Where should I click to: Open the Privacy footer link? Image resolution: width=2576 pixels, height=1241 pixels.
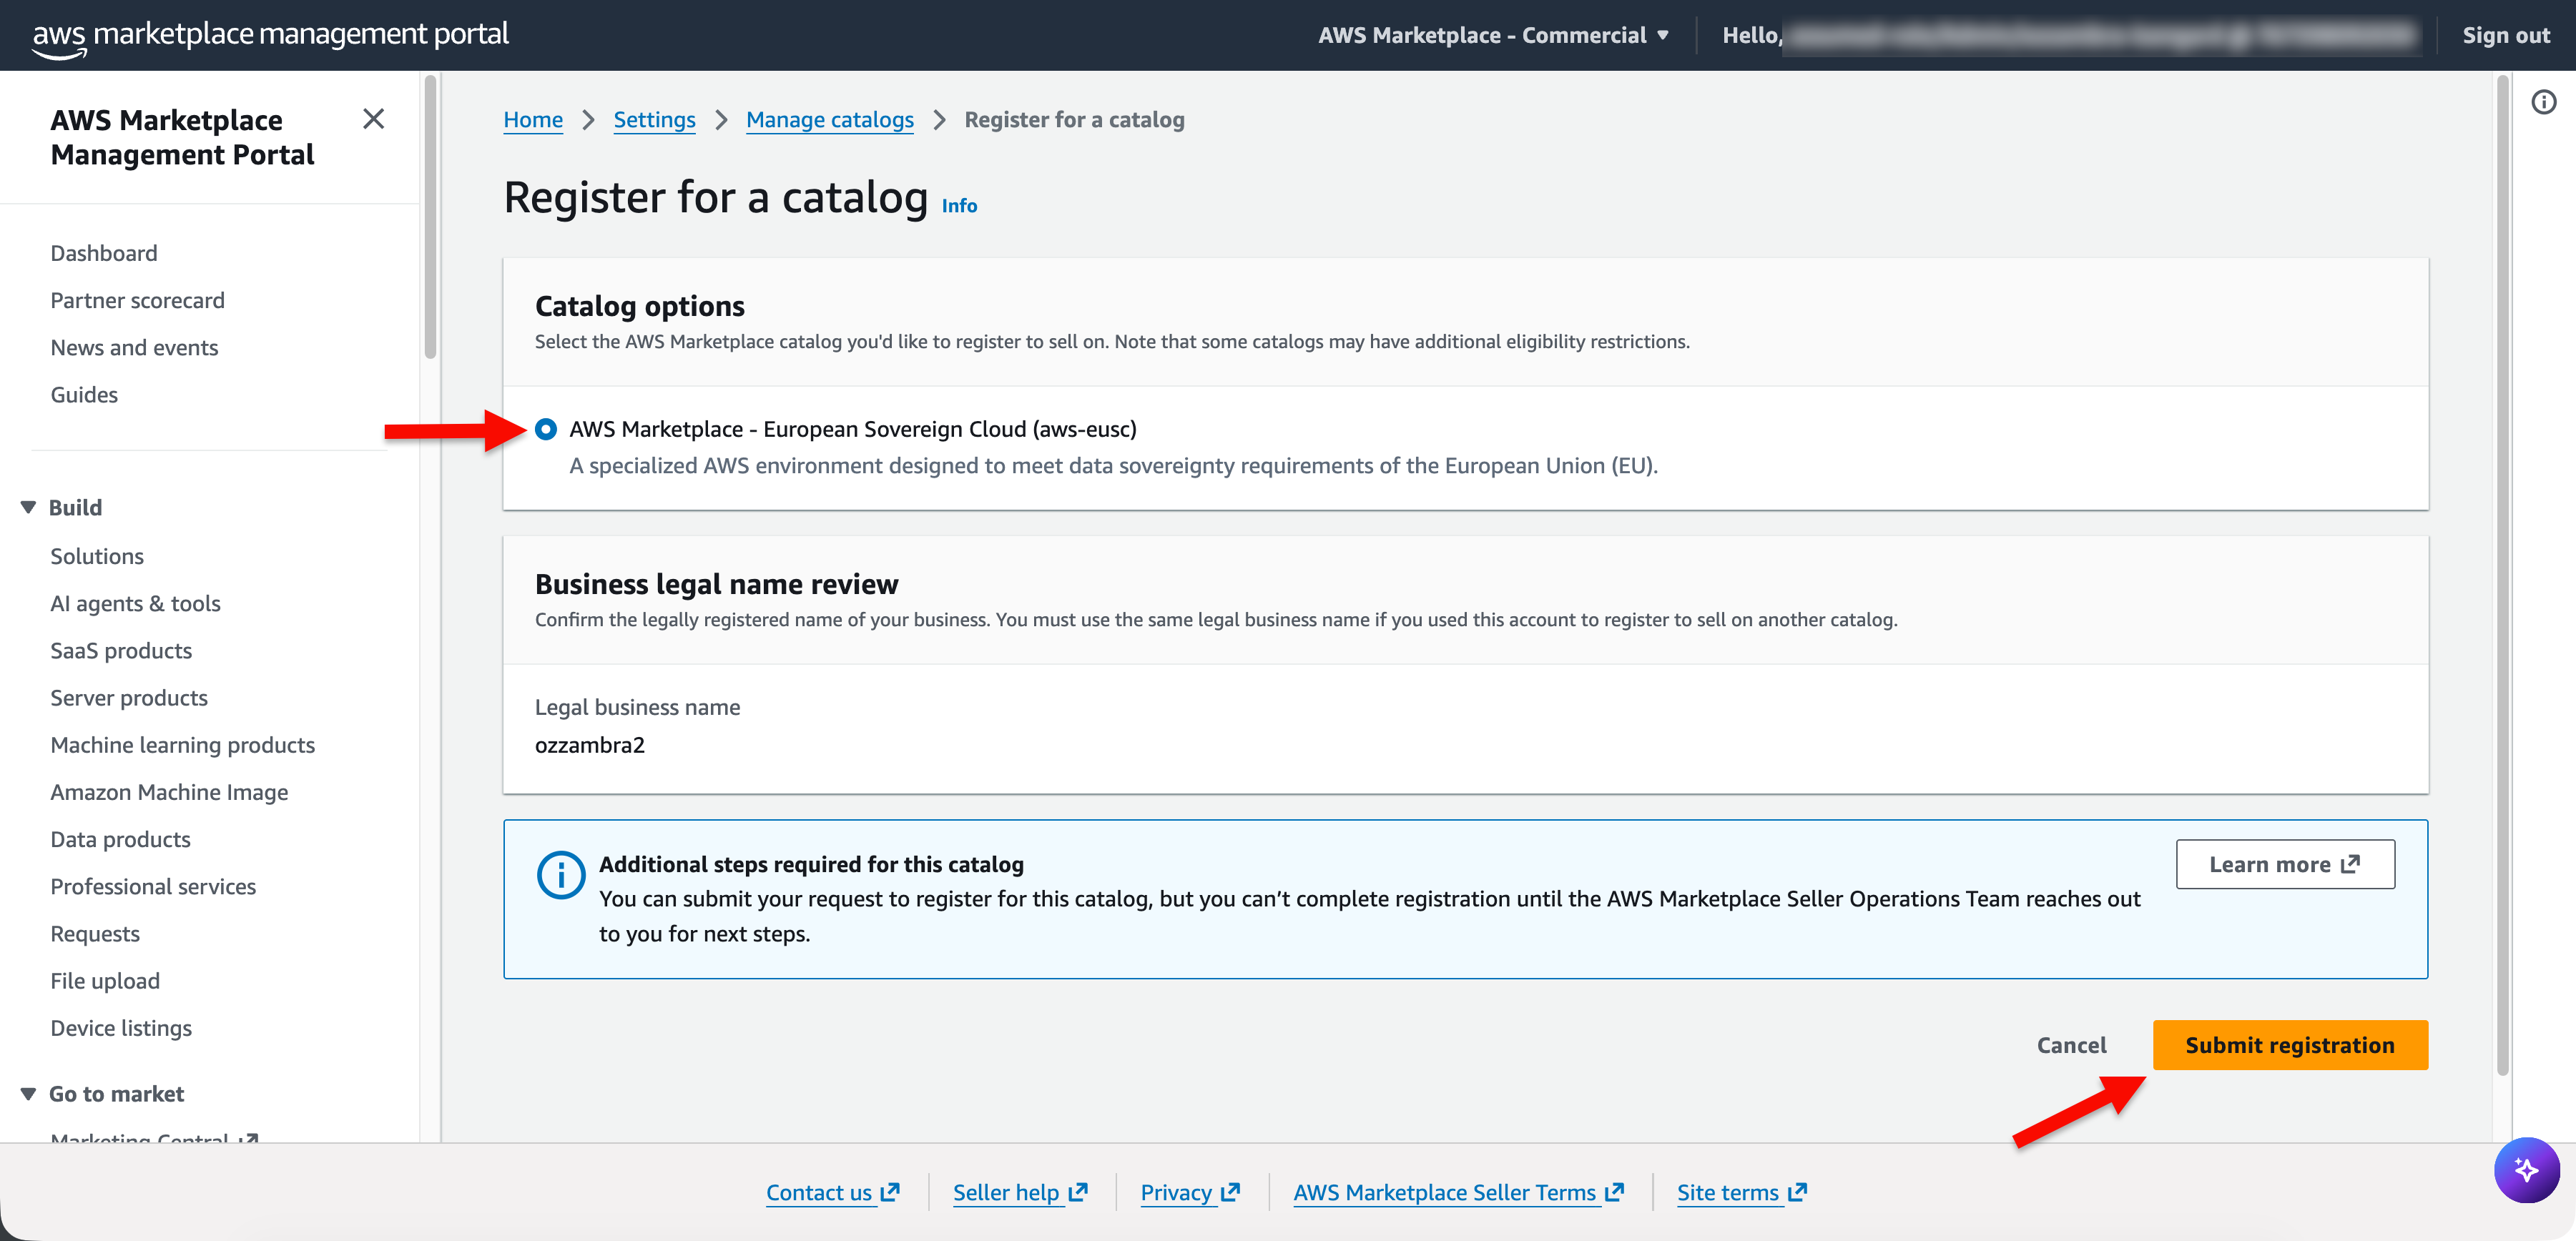[1190, 1192]
